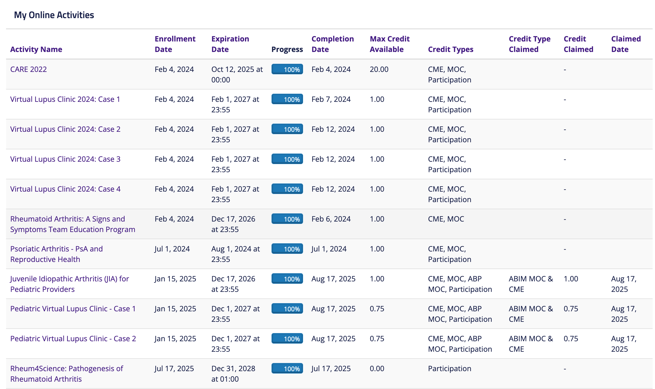Sort by Credit Type Claimed header

tap(530, 44)
